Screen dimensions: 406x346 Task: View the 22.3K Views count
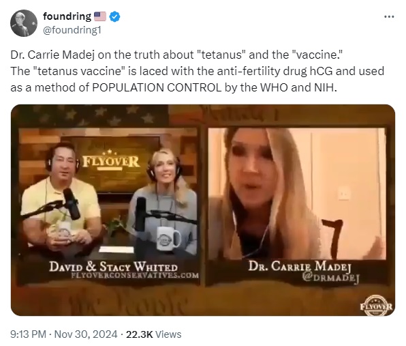153,334
